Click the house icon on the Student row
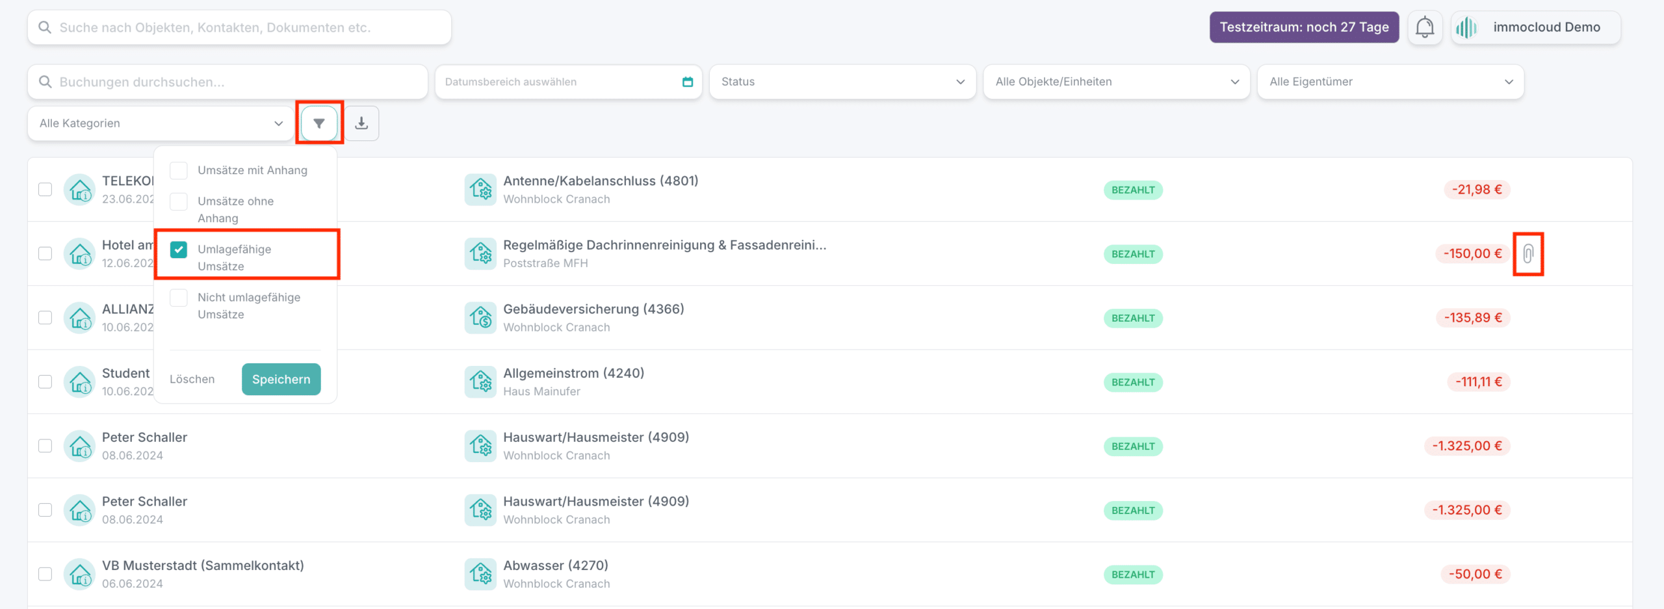Viewport: 1664px width, 609px height. 80,382
